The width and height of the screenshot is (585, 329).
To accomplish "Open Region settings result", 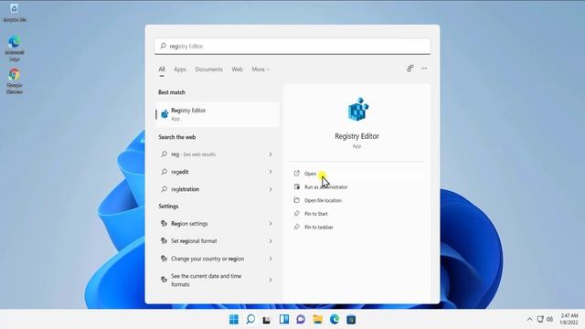I will click(218, 223).
